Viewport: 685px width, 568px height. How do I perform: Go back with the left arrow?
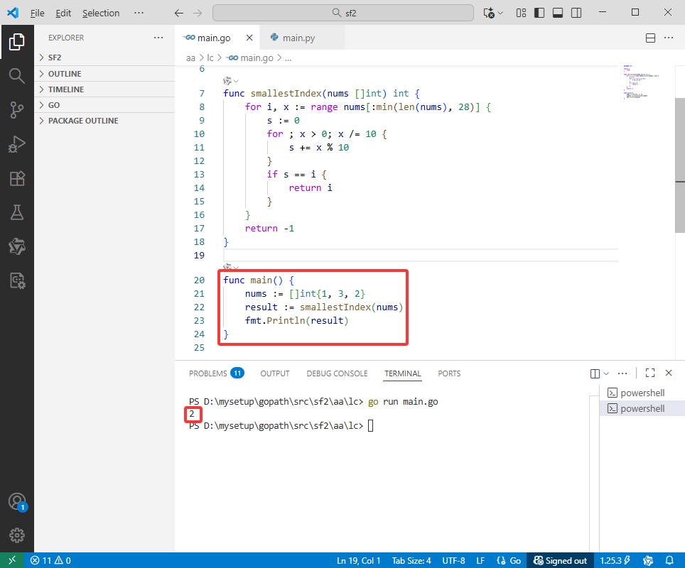178,13
